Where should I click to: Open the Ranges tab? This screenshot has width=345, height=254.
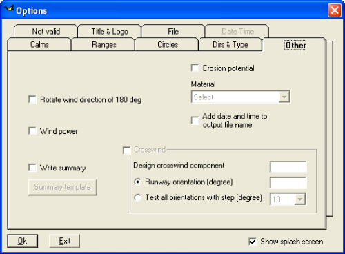(103, 44)
